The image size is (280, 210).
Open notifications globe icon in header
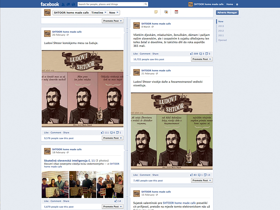[x=73, y=4]
